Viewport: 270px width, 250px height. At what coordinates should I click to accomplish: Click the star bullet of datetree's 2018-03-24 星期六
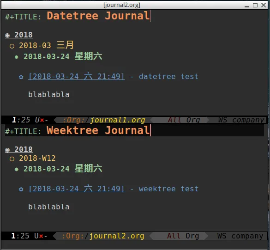tap(17, 57)
